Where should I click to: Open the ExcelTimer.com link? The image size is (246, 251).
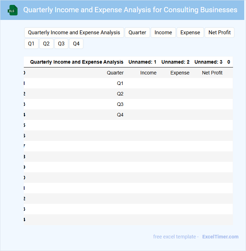click(x=220, y=237)
